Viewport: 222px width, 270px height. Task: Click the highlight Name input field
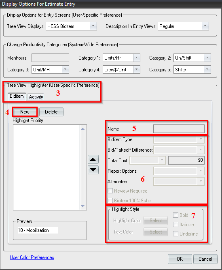coord(179,129)
